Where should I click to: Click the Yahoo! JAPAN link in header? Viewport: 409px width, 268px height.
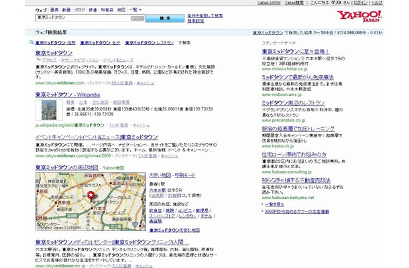pyautogui.click(x=269, y=3)
